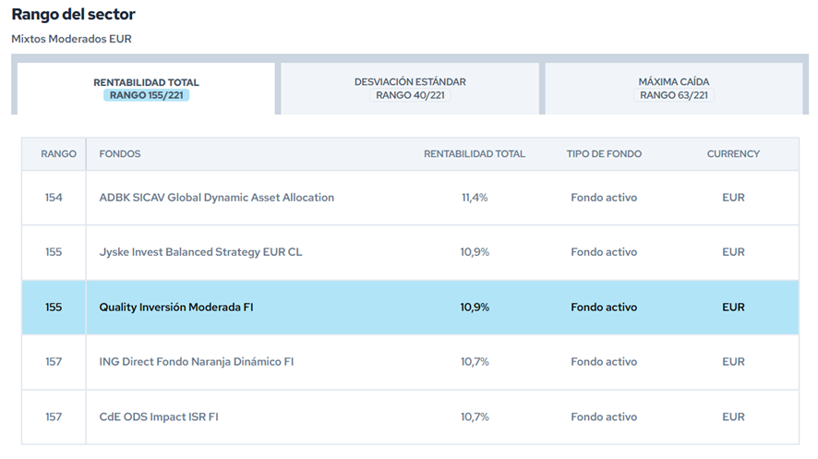Open CdE ODS Impact ISR FI fund
Screen dimensions: 818x459
159,417
